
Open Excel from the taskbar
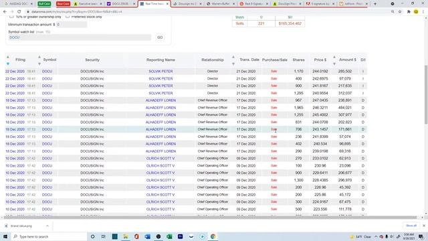point(169,236)
